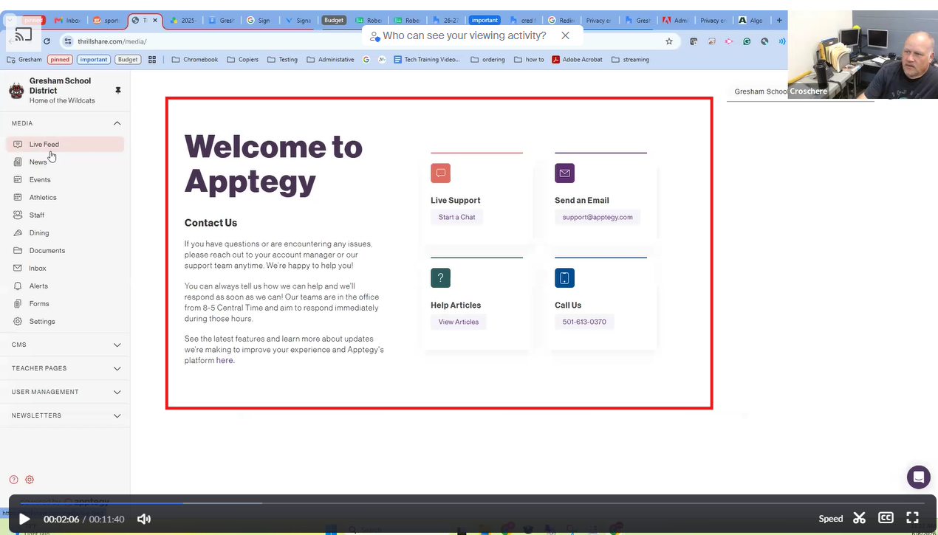938x535 pixels.
Task: Click the red gear icon at sidebar bottom
Action: click(x=30, y=480)
